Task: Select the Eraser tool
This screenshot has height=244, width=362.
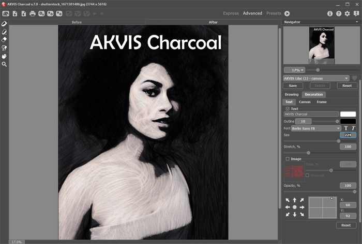Action: coord(4,40)
